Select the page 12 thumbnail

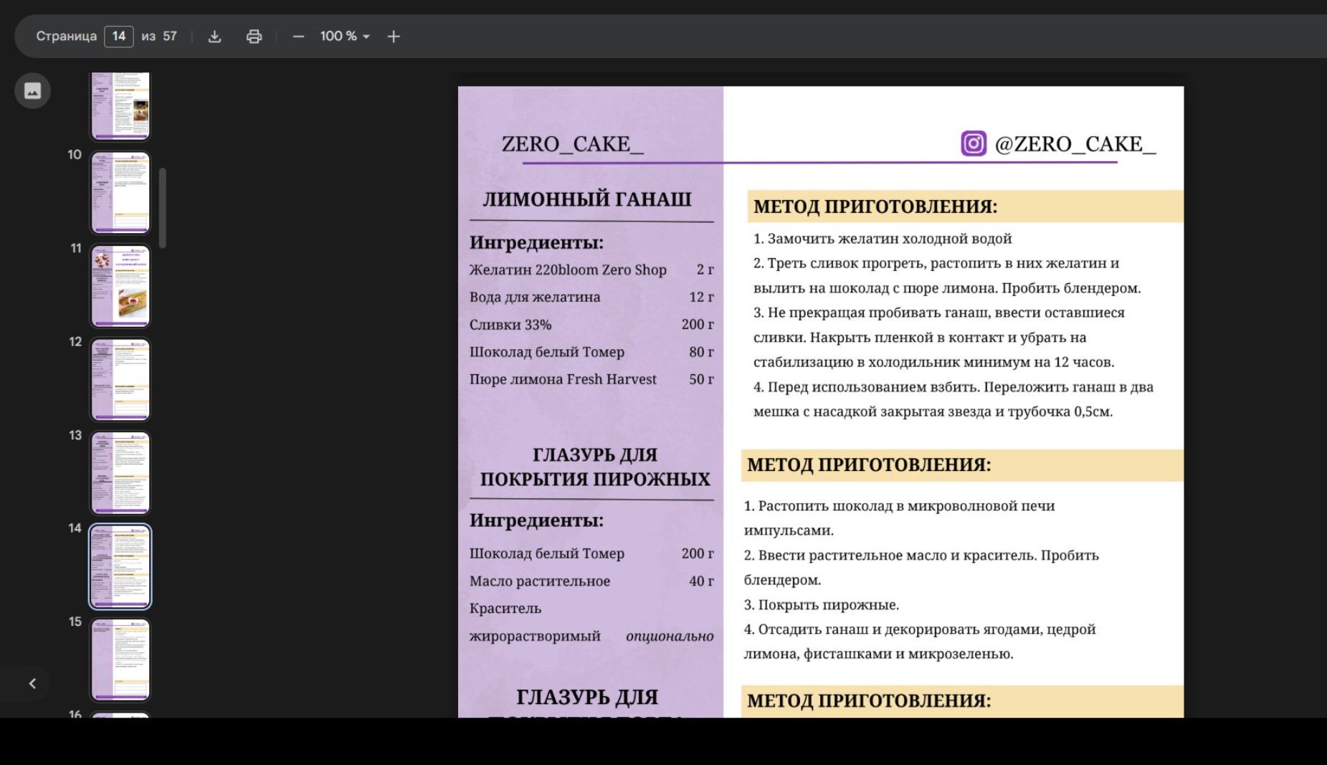pyautogui.click(x=120, y=379)
